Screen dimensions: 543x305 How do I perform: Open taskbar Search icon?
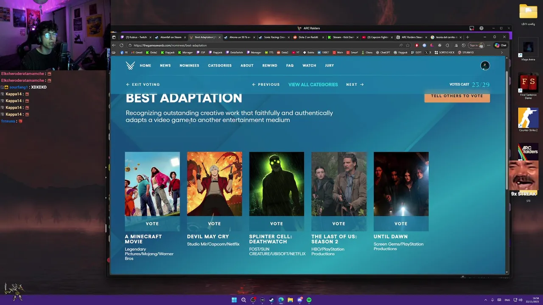tap(244, 300)
